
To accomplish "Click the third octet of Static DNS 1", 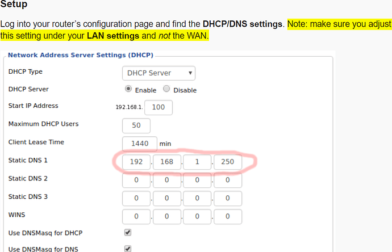I will pos(197,162).
